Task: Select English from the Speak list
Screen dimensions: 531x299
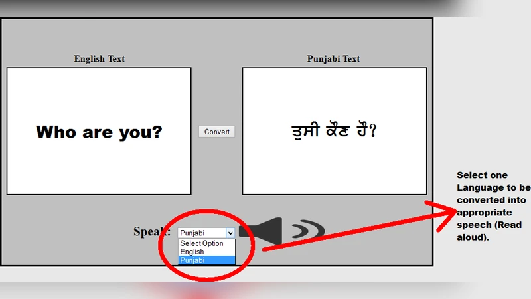Action: click(192, 252)
